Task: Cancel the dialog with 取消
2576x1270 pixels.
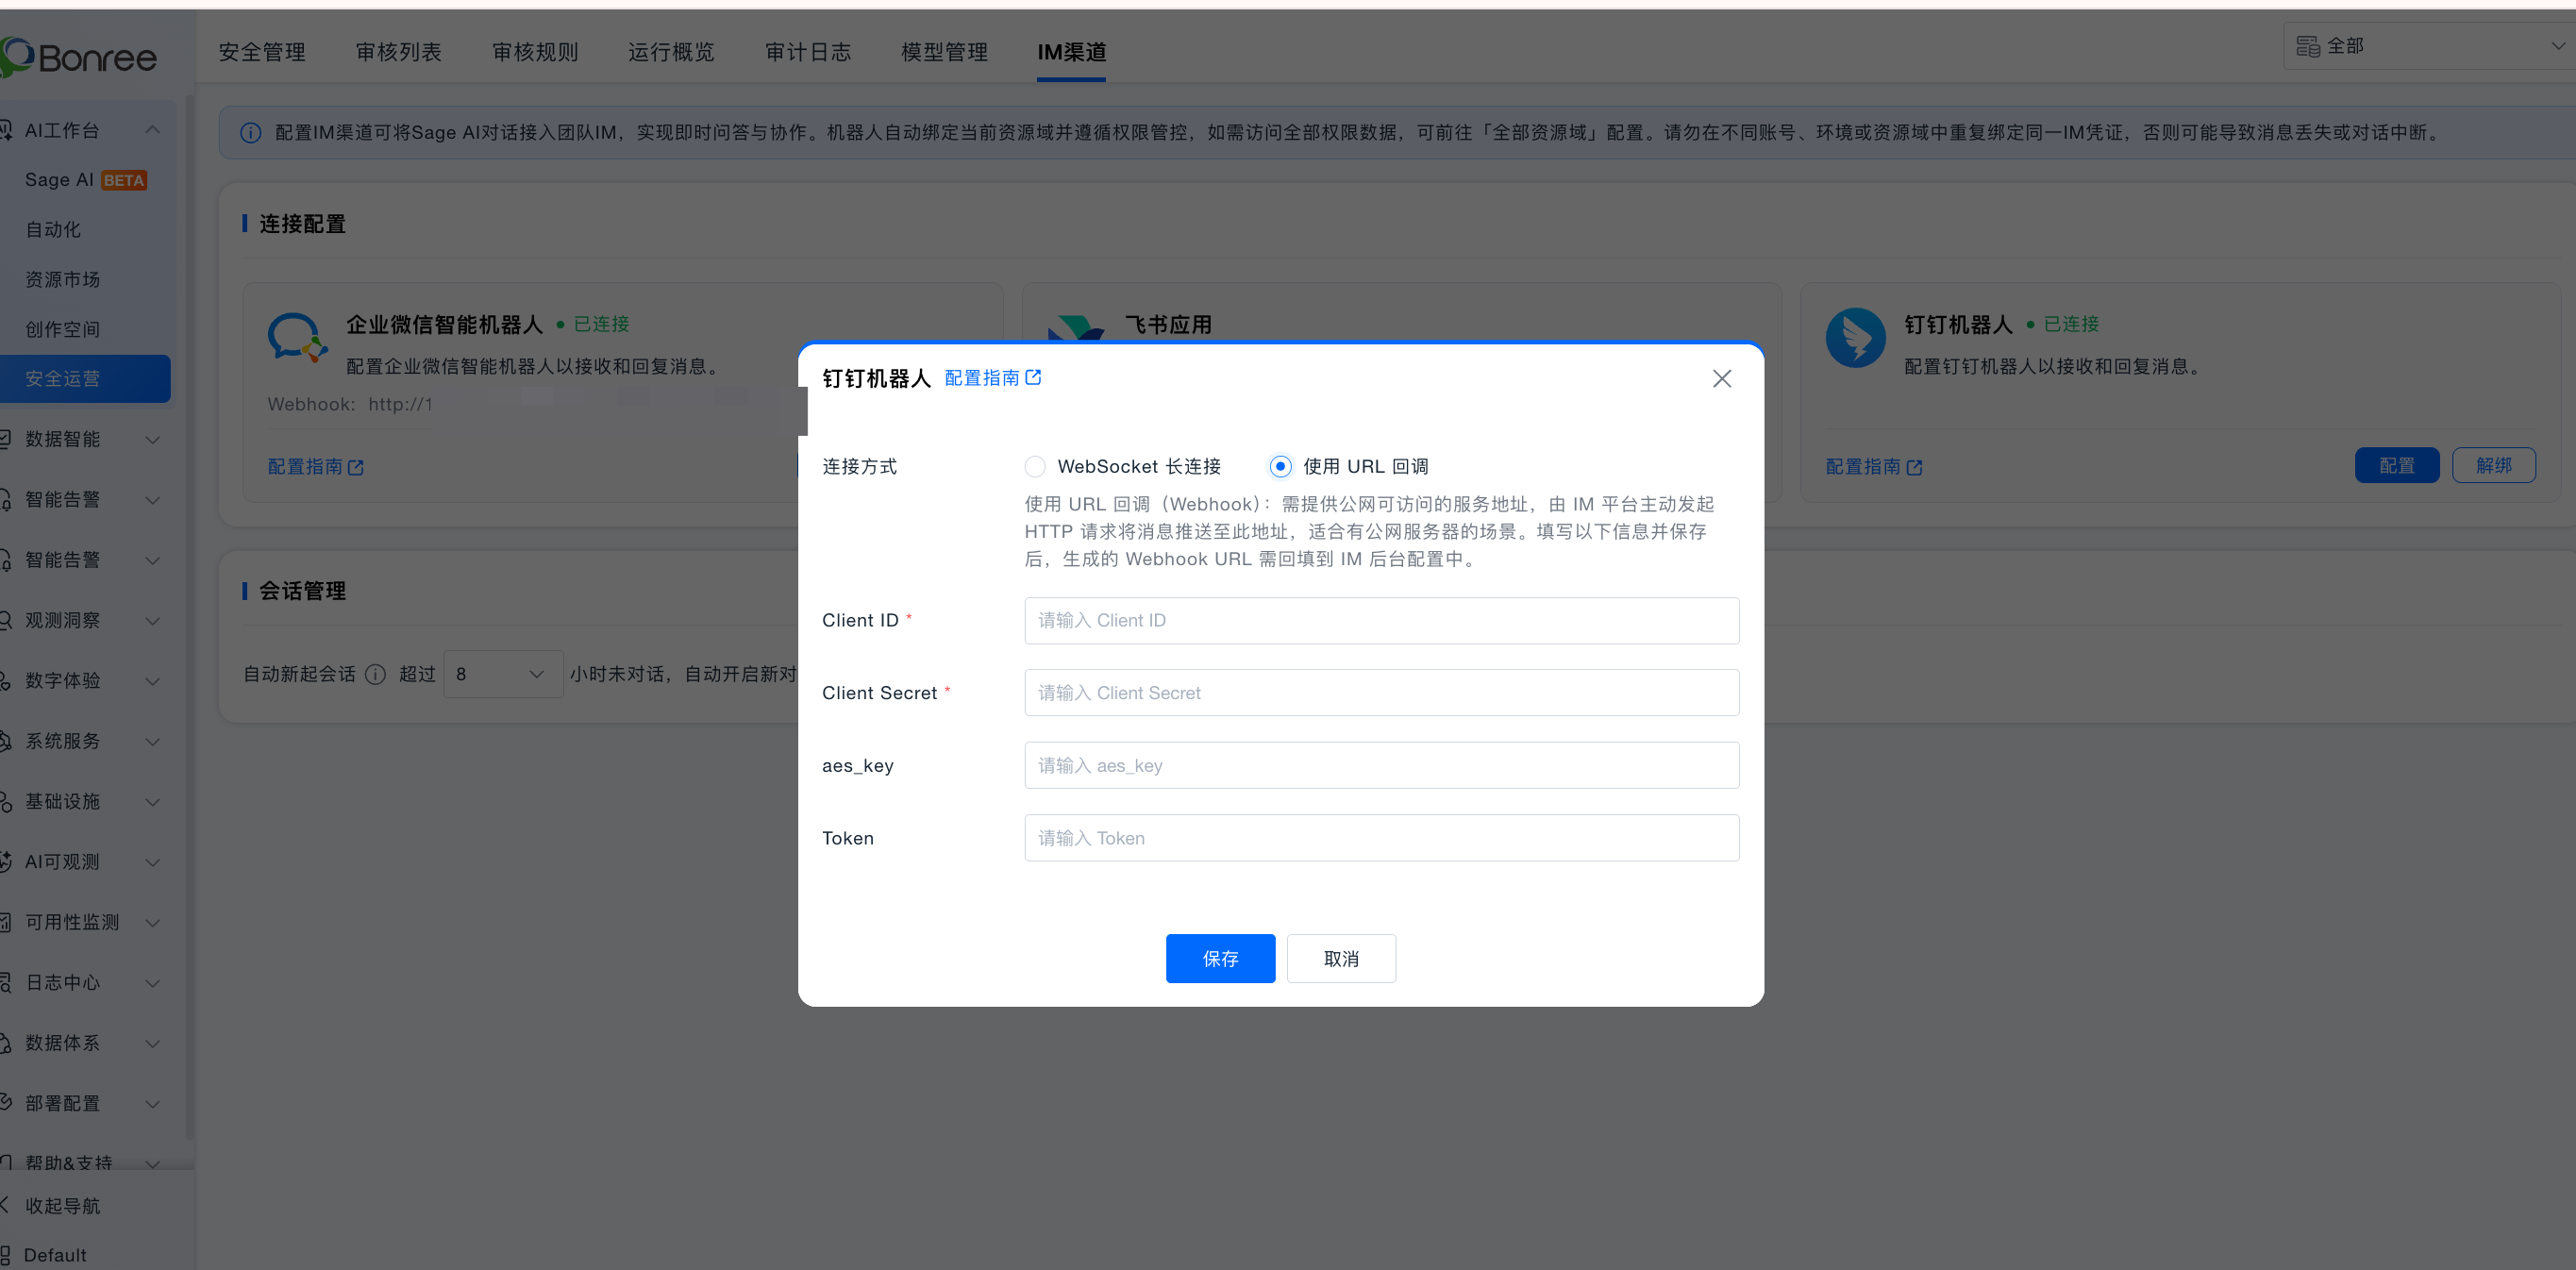Action: point(1341,959)
